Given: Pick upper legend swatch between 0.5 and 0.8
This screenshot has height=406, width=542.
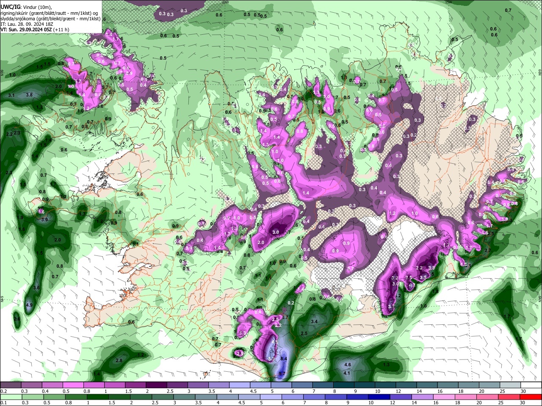Looking at the screenshot, I should [73, 385].
